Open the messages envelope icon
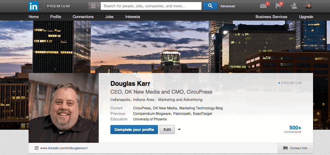330x155 pixels. click(x=263, y=6)
